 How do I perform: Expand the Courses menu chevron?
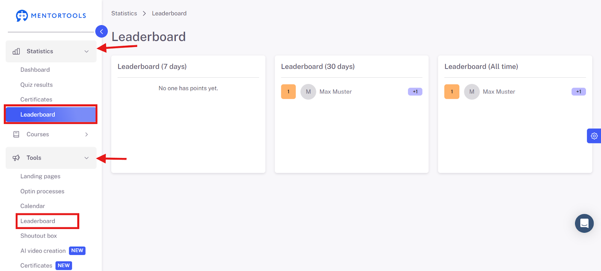coord(86,134)
